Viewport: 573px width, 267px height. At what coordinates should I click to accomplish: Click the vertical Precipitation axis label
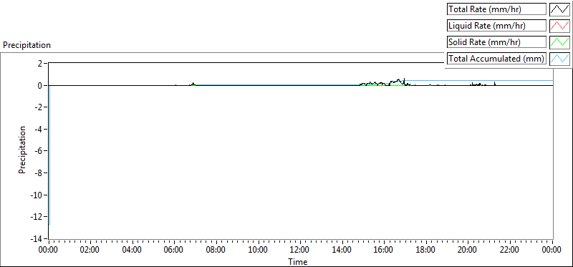22,150
